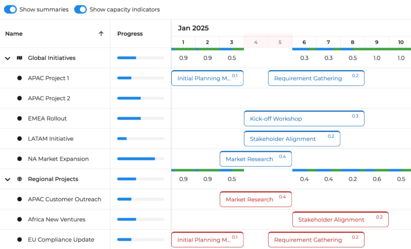Click the Progress column header

[130, 34]
